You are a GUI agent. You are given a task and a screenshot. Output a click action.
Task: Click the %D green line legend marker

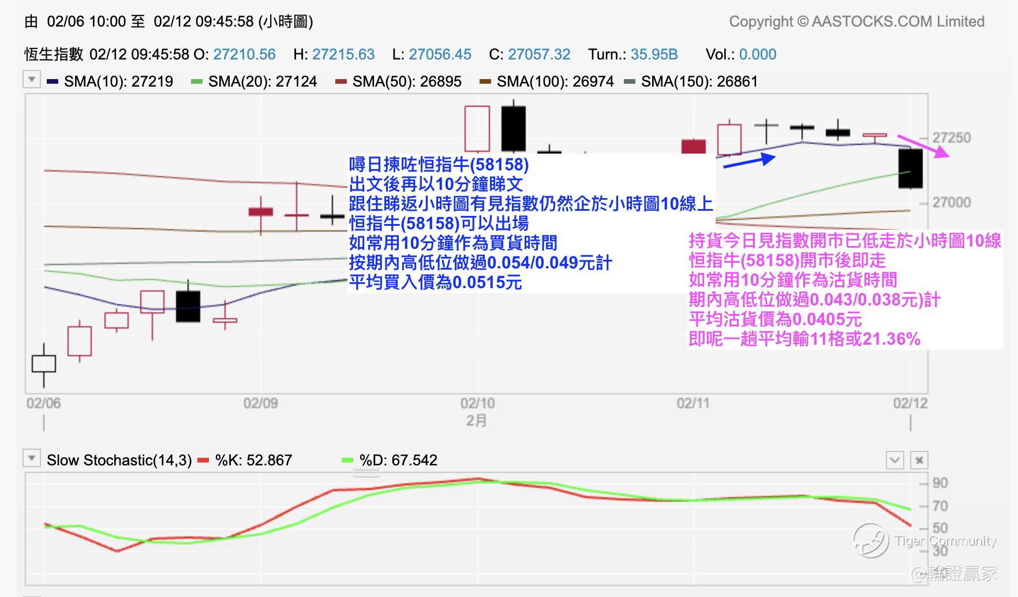(x=347, y=461)
